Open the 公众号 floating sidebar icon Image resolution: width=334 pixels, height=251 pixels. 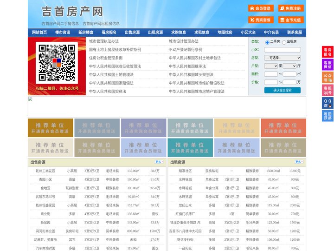(328, 78)
